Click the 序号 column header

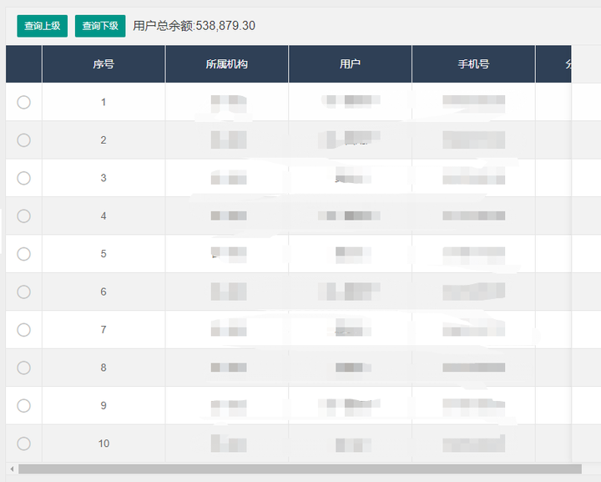[104, 64]
